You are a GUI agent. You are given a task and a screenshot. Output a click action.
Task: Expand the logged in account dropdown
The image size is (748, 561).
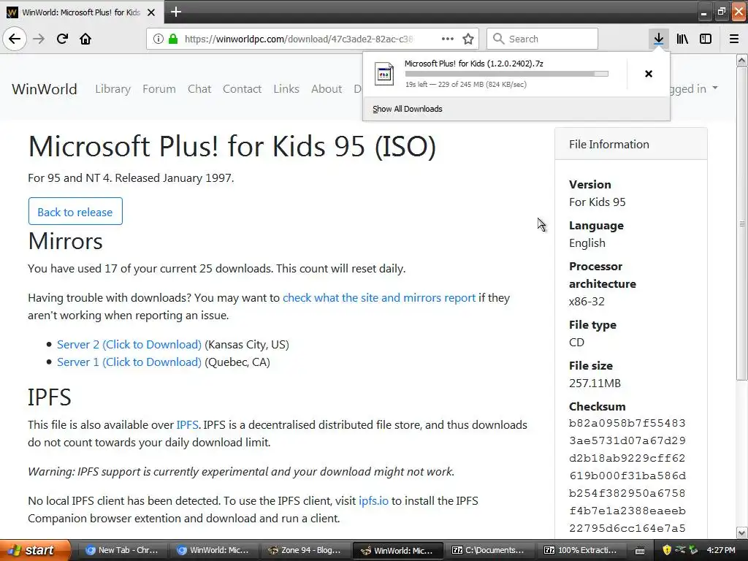694,88
